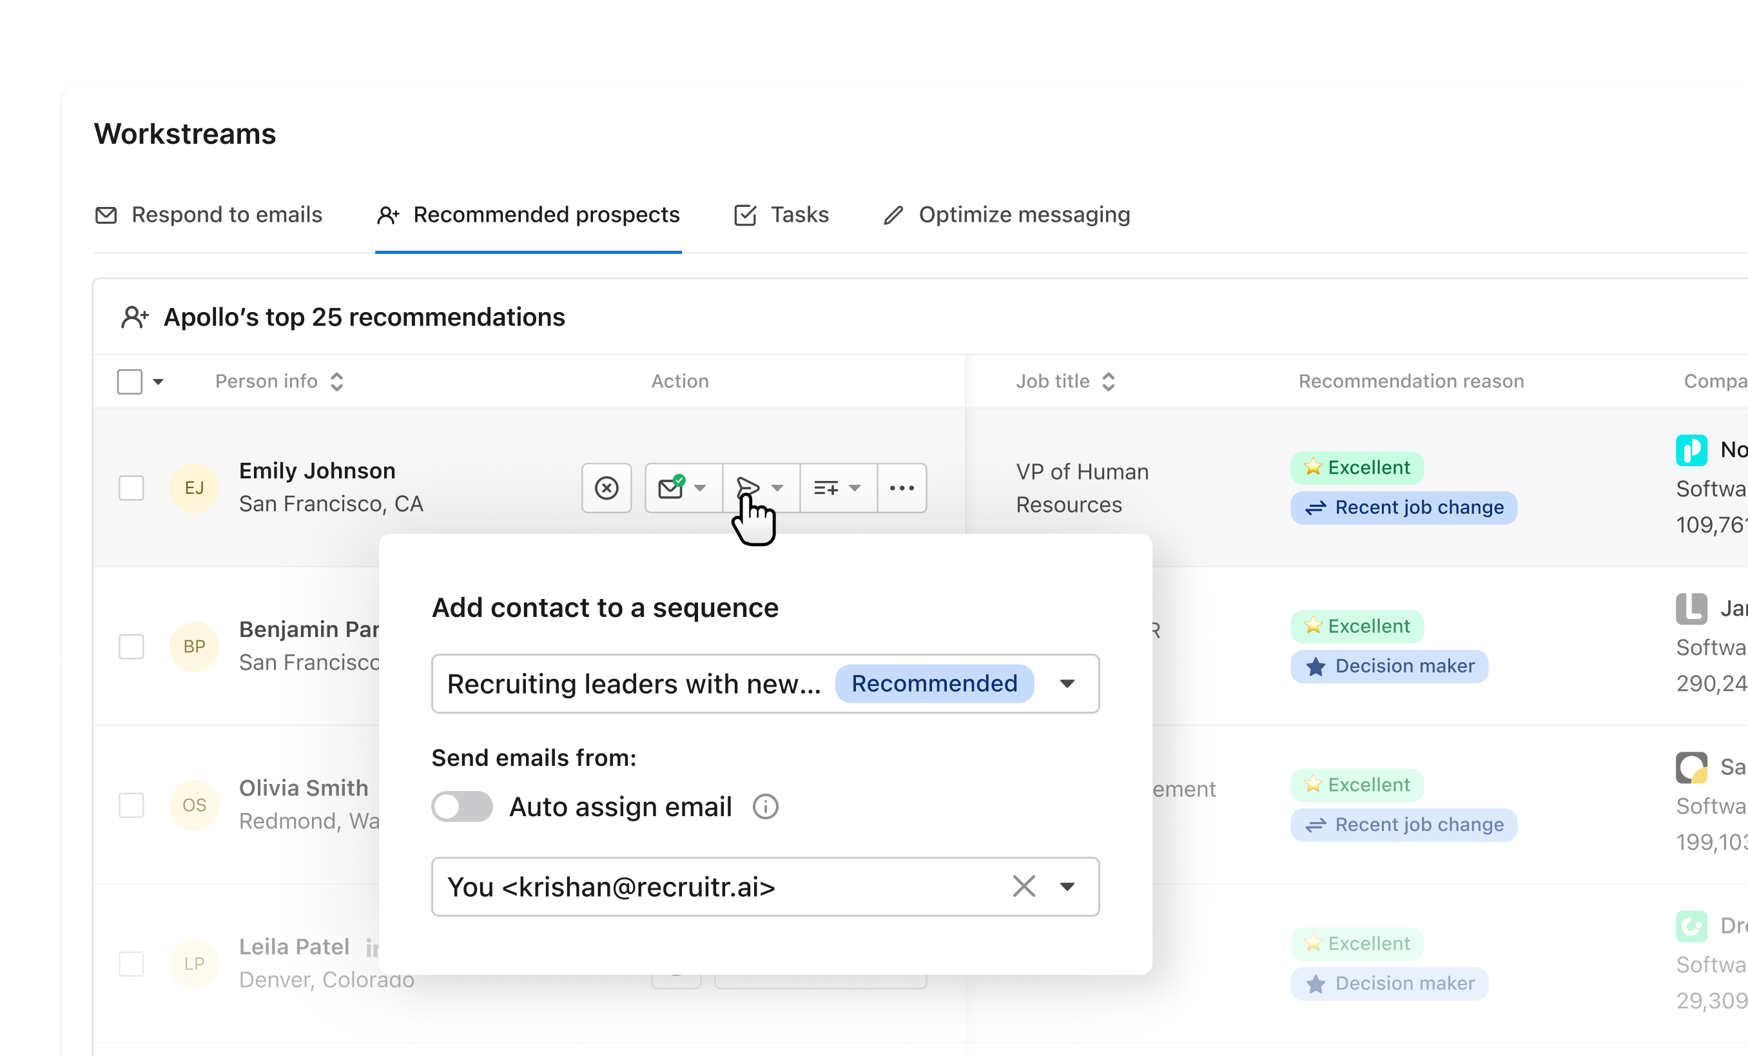Click the star icon in Leila's Decision maker tag

click(1316, 984)
